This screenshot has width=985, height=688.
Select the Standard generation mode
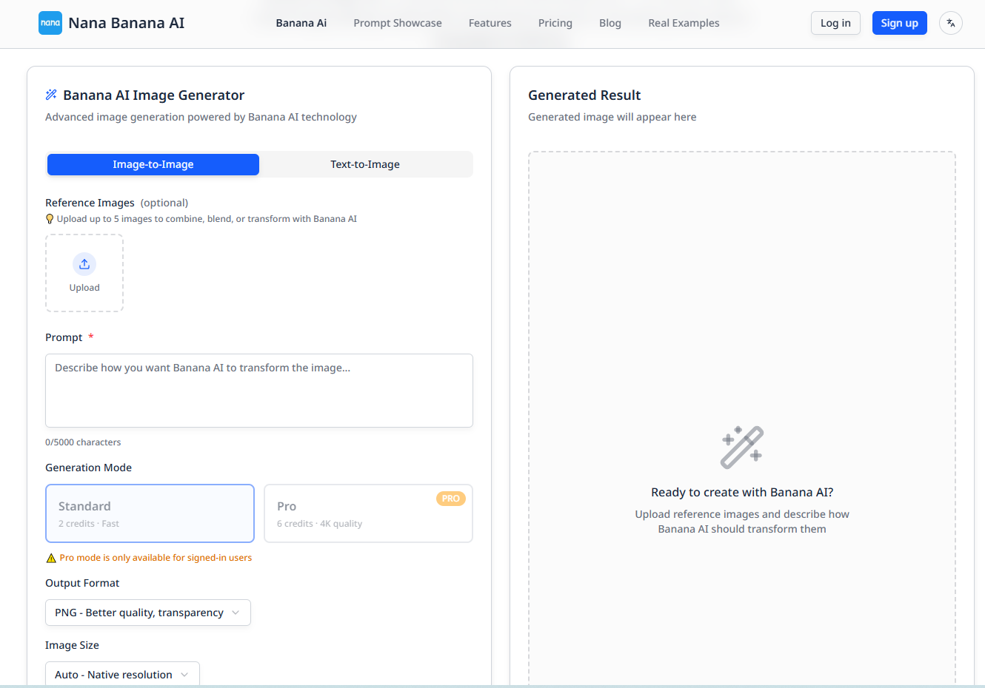point(150,513)
